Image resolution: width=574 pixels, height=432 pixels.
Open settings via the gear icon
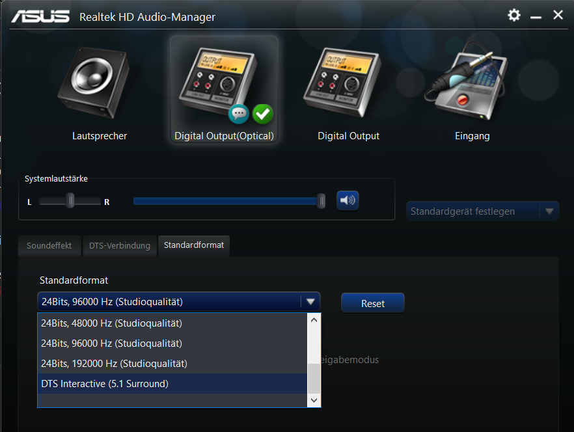click(x=514, y=15)
